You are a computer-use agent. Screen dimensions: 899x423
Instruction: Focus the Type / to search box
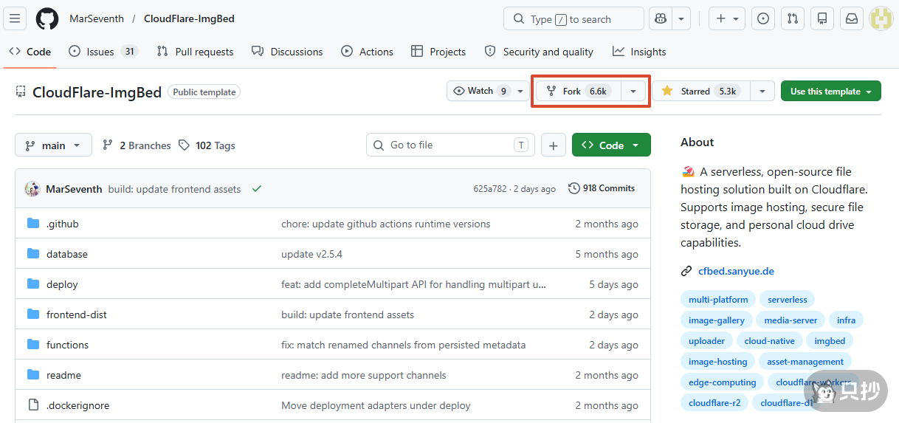[x=573, y=18]
